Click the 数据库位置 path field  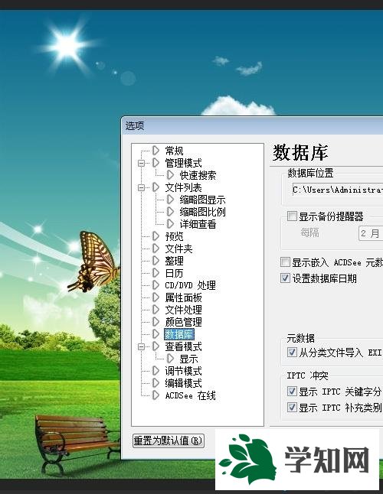[338, 190]
